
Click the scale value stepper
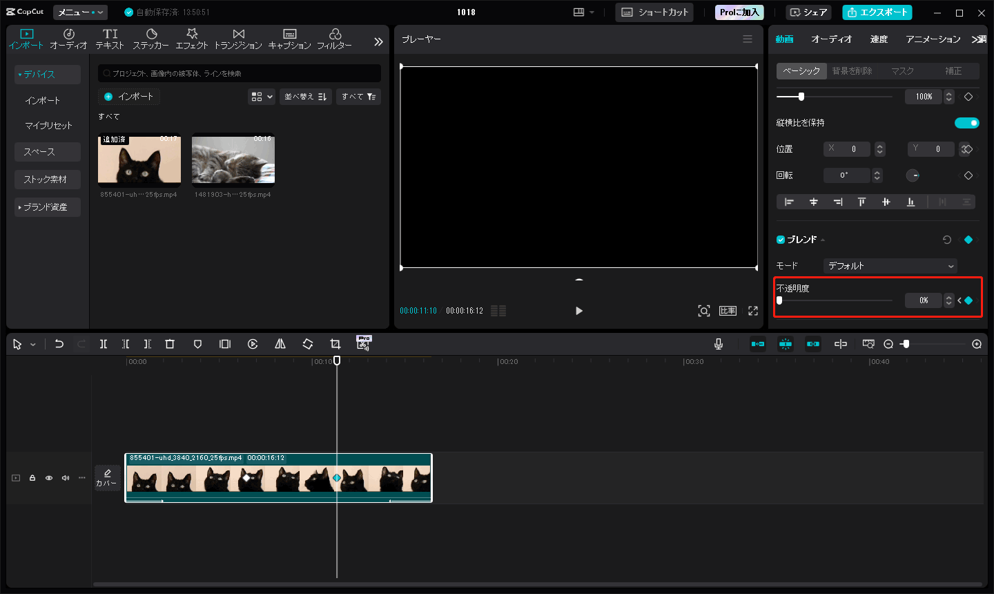[x=949, y=97]
